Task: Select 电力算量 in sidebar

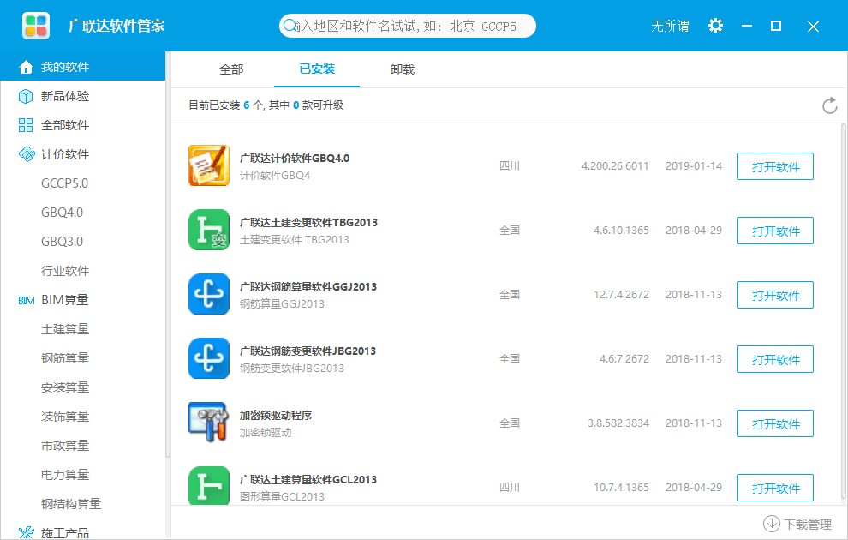Action: [65, 475]
